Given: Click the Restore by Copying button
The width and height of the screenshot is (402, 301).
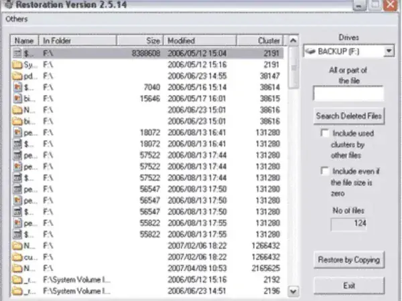Looking at the screenshot, I should [x=348, y=259].
